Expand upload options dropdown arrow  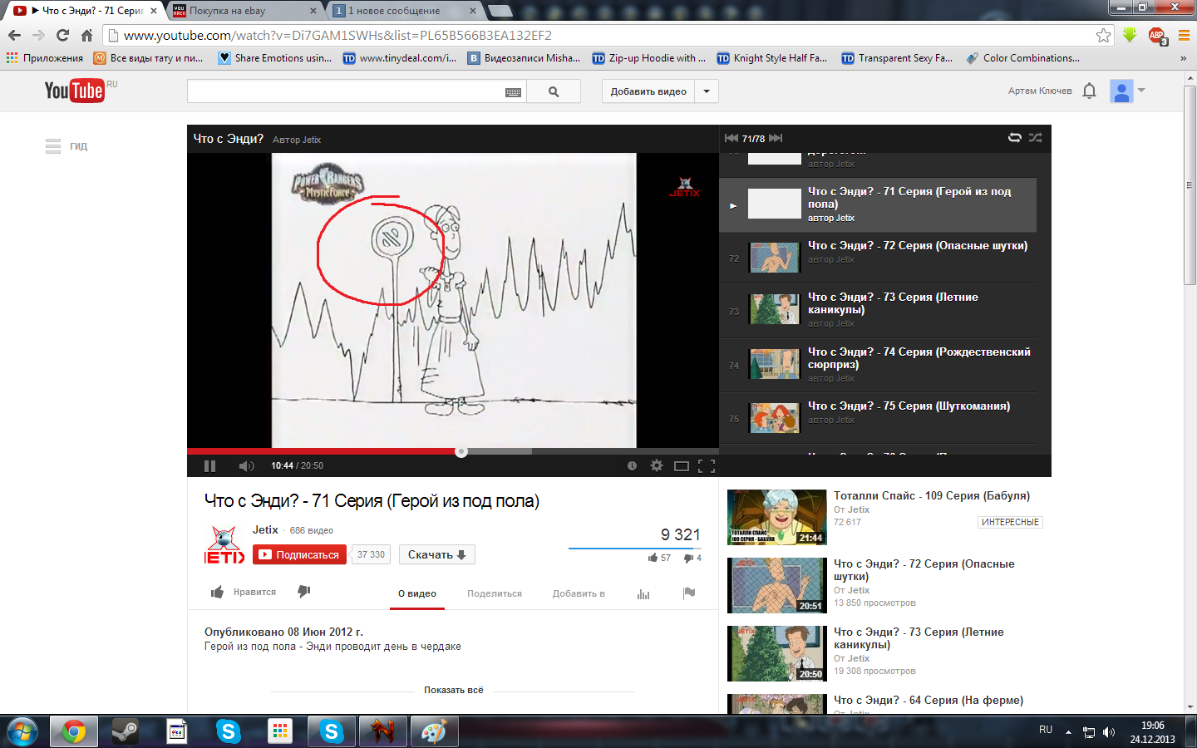[707, 91]
